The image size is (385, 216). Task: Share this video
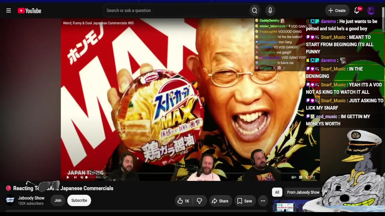pyautogui.click(x=220, y=201)
